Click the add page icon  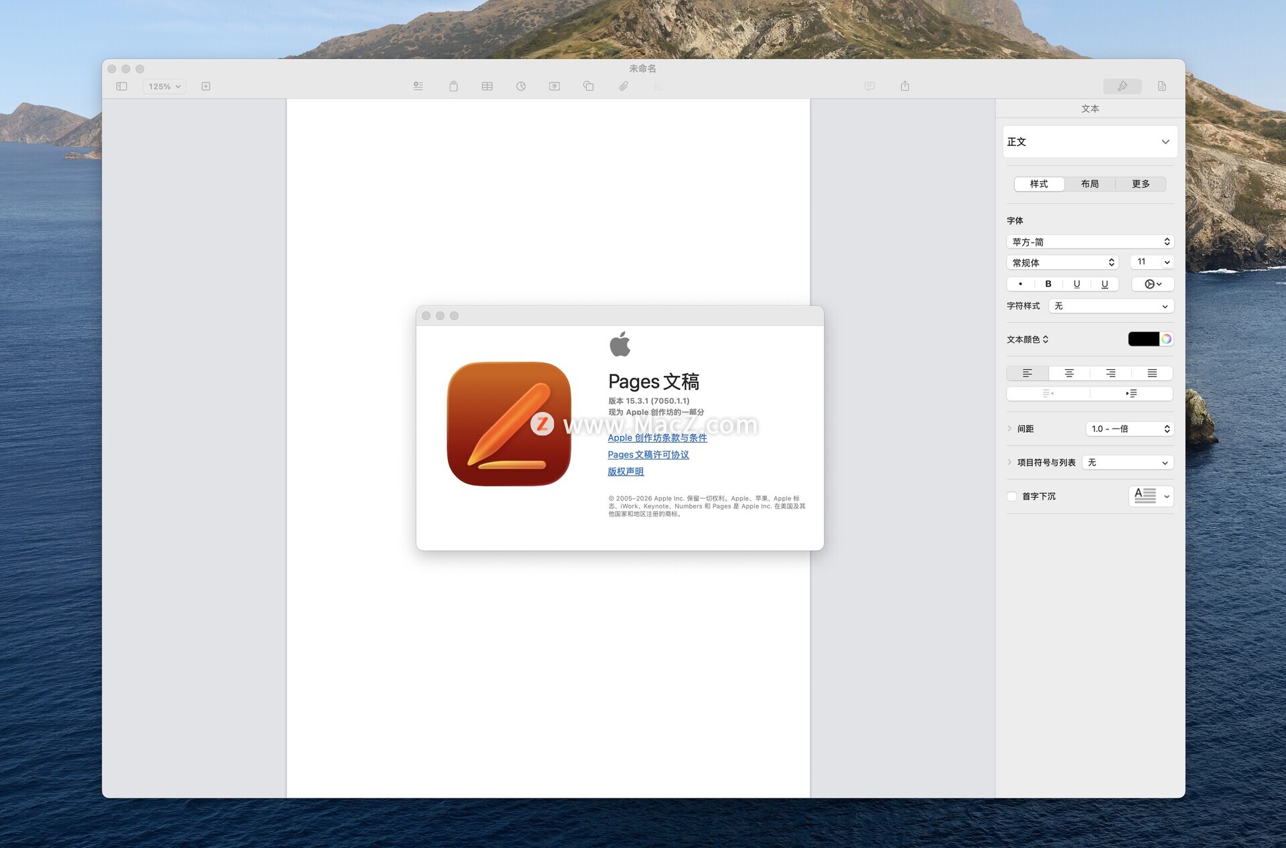[206, 86]
